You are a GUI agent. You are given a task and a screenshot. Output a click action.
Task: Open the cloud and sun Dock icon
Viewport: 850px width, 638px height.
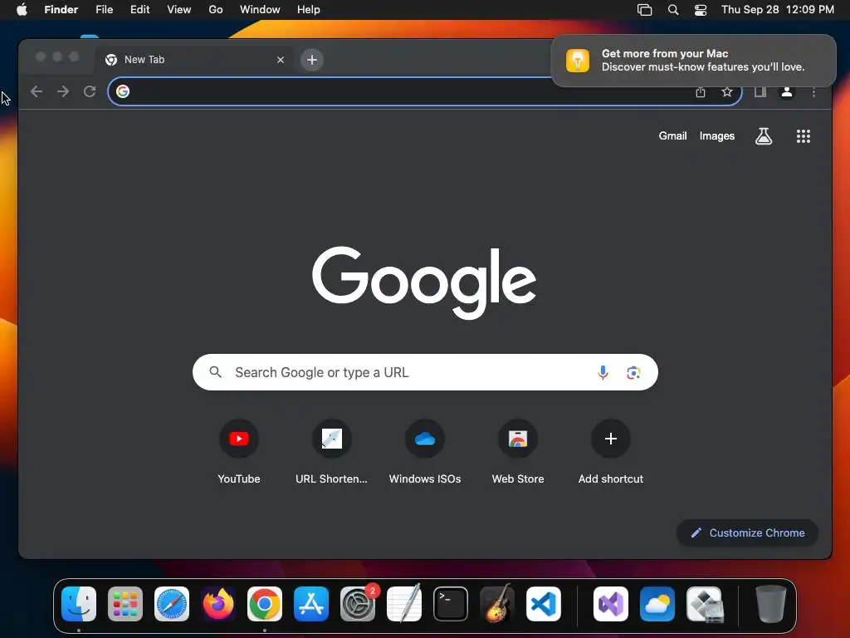657,604
